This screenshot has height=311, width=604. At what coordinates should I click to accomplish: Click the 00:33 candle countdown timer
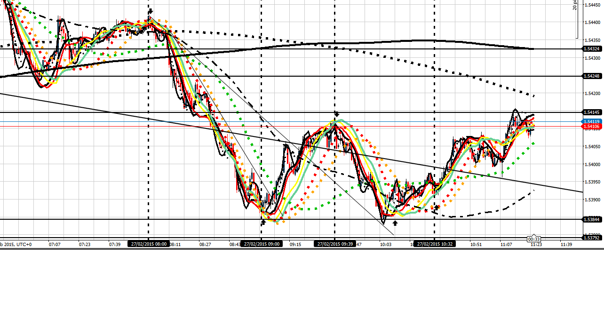tap(533, 239)
